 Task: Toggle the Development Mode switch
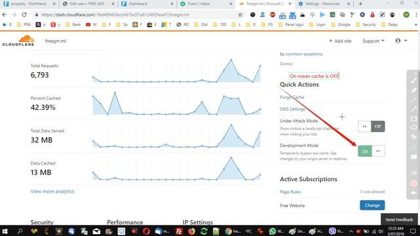[x=371, y=151]
